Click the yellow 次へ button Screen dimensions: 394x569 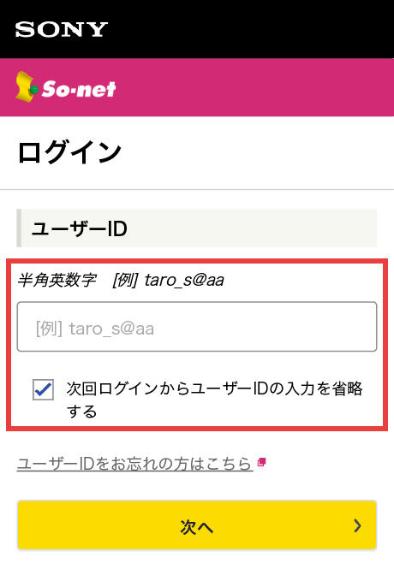click(x=197, y=525)
